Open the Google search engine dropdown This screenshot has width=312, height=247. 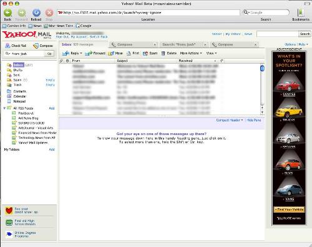pos(246,13)
